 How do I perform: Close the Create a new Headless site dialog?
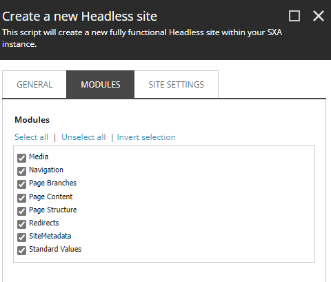[x=319, y=16]
